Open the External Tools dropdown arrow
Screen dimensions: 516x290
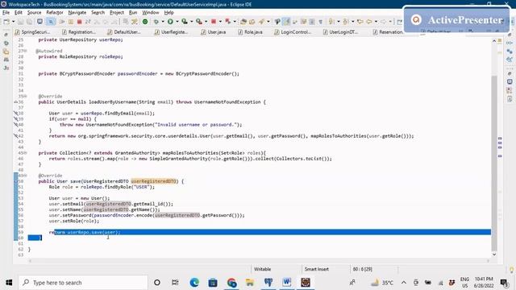[206, 22]
